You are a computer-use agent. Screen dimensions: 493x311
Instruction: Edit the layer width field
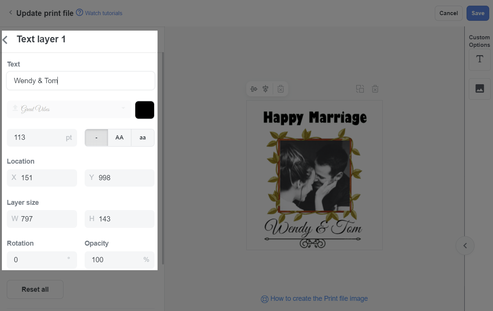(x=42, y=219)
